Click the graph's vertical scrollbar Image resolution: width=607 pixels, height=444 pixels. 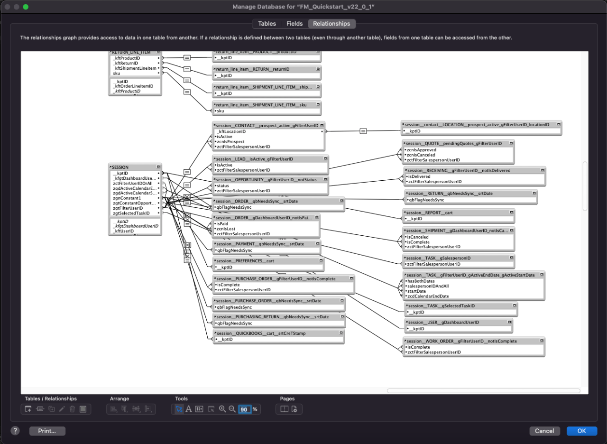point(585,186)
